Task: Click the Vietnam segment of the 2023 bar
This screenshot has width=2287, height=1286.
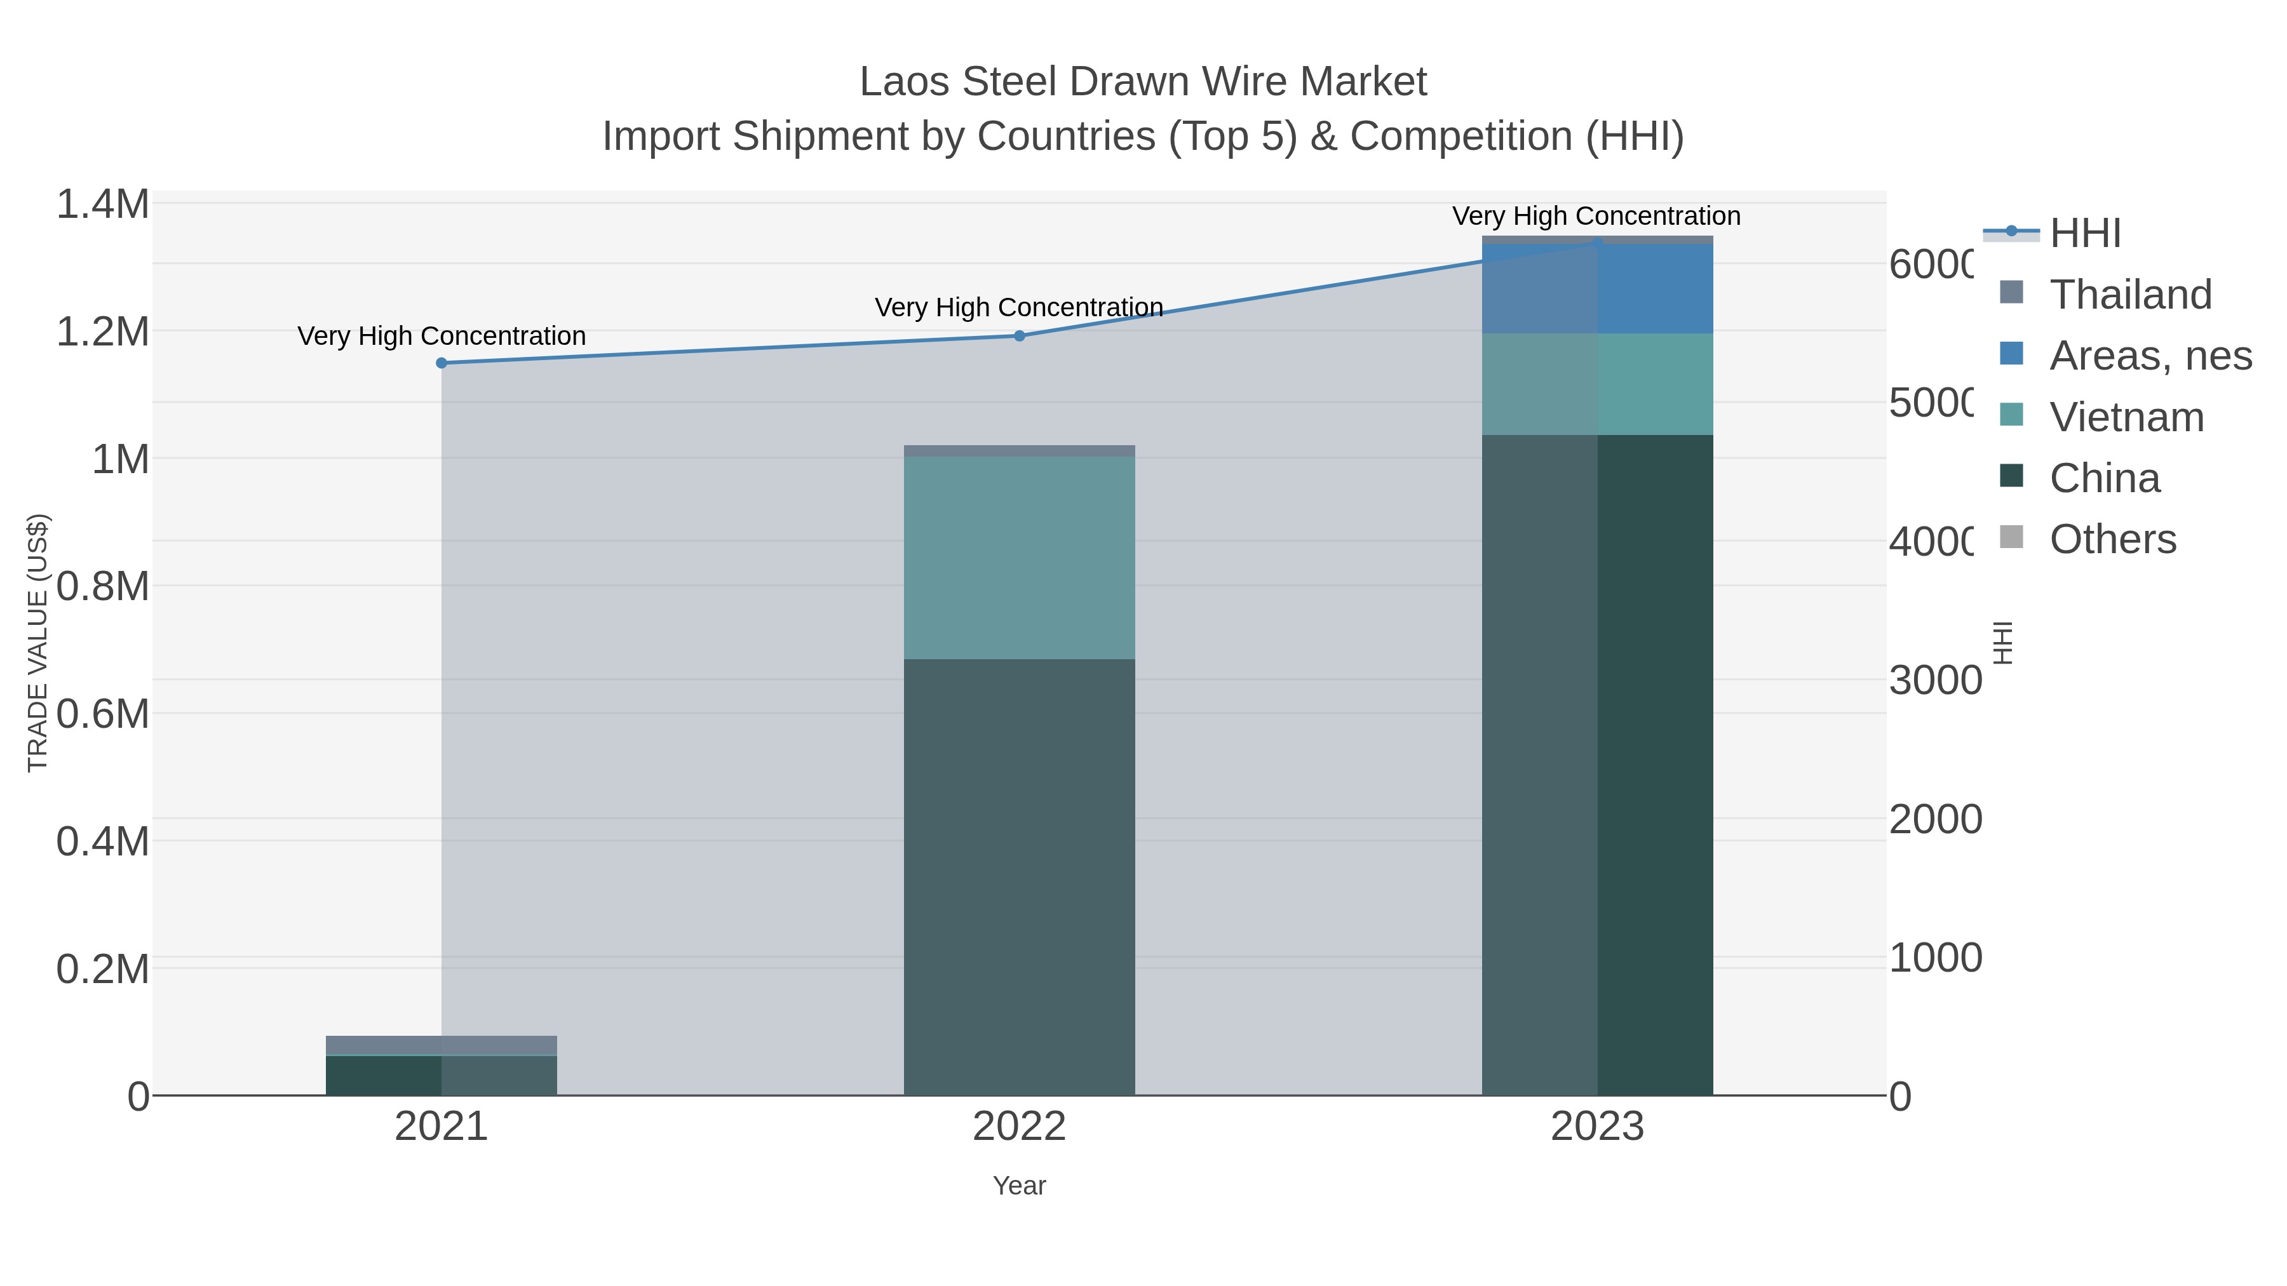Action: [1597, 384]
